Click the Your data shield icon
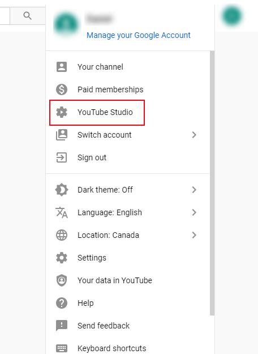The image size is (258, 354). click(x=62, y=280)
